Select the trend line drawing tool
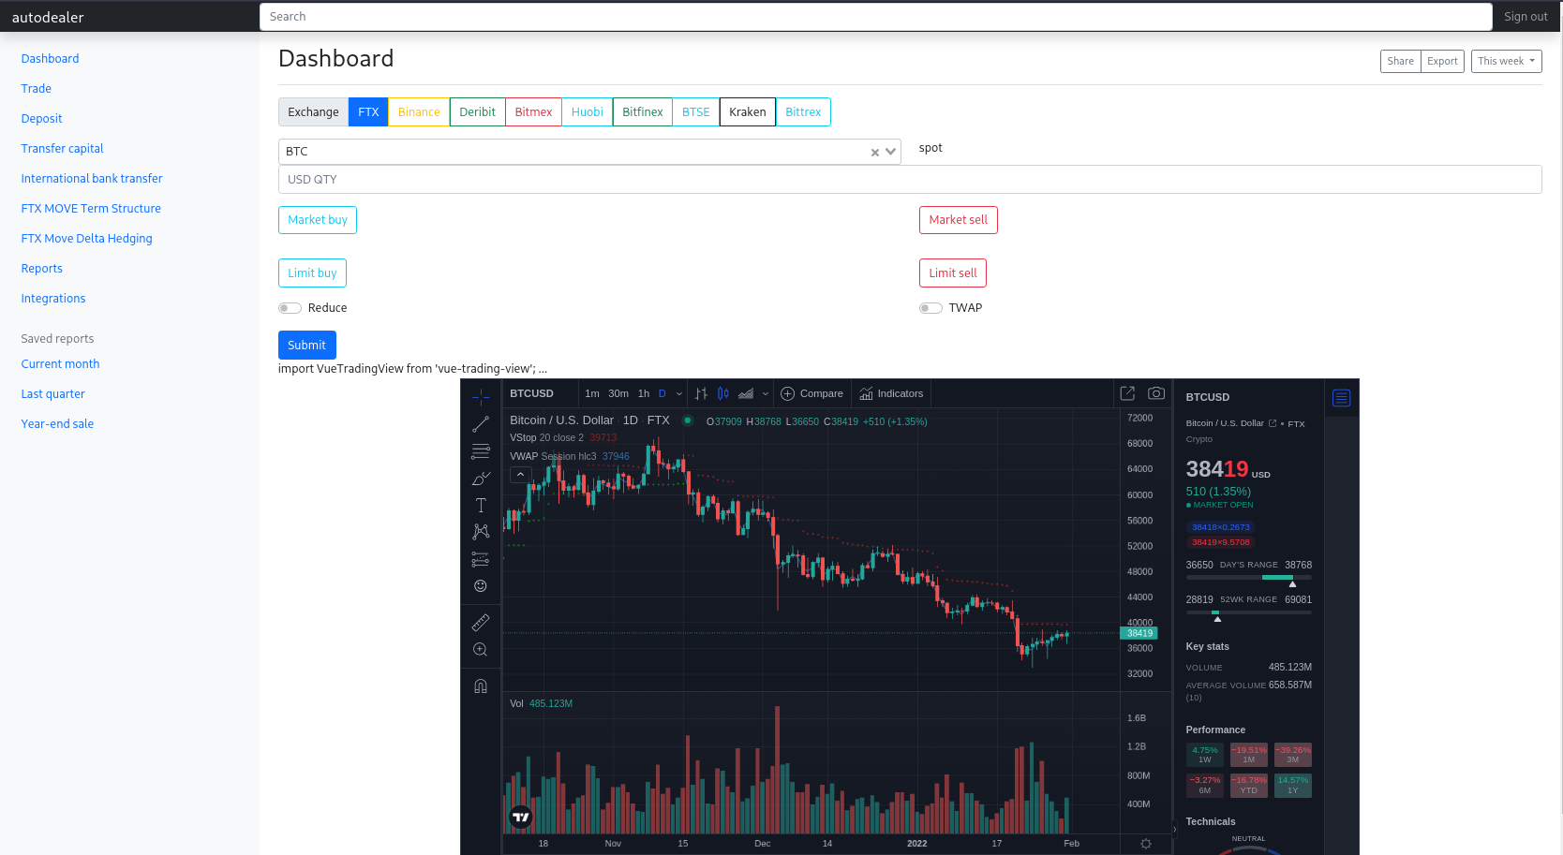 click(481, 424)
